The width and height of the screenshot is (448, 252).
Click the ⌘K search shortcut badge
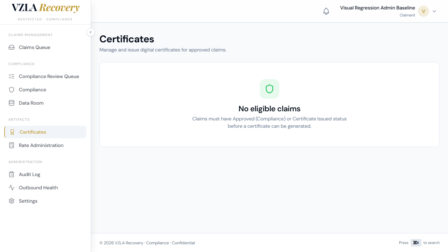pyautogui.click(x=416, y=243)
